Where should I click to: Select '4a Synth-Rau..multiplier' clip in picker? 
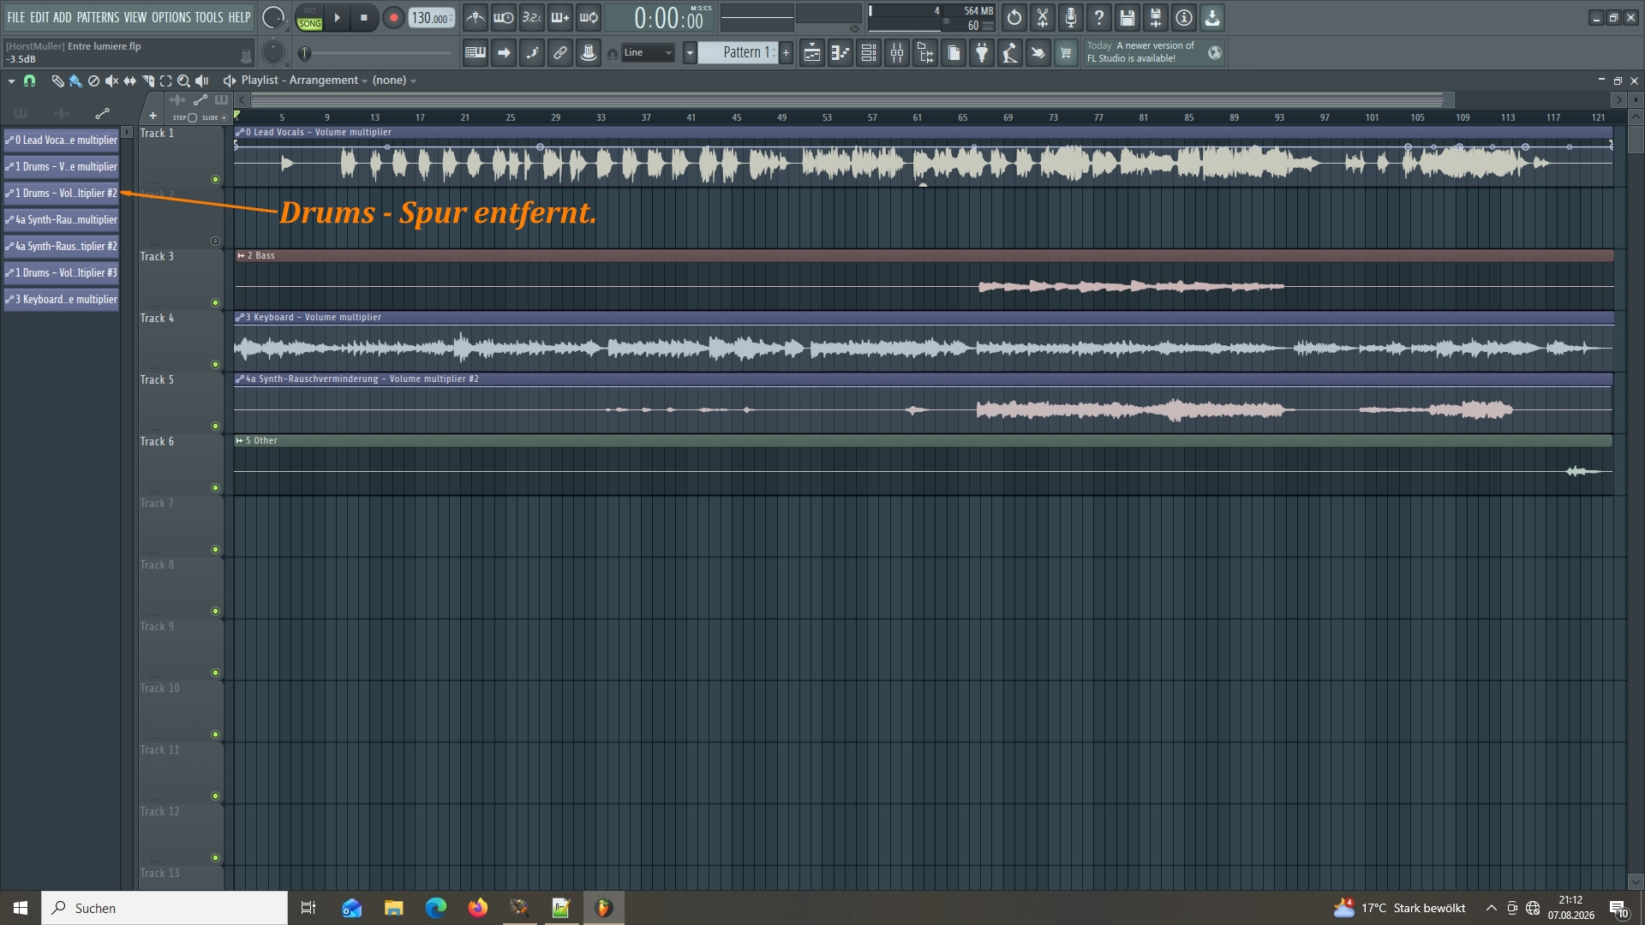[x=62, y=219]
